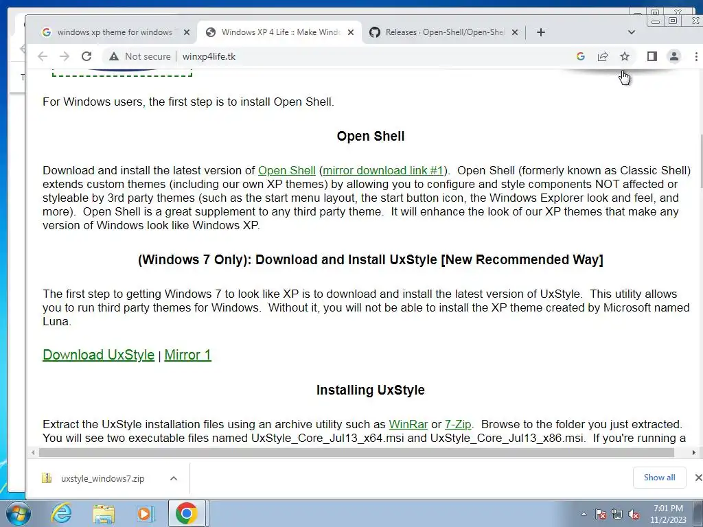Screen dimensions: 703x527
Task: Click the Installing UxStyle heading
Action: (370, 390)
